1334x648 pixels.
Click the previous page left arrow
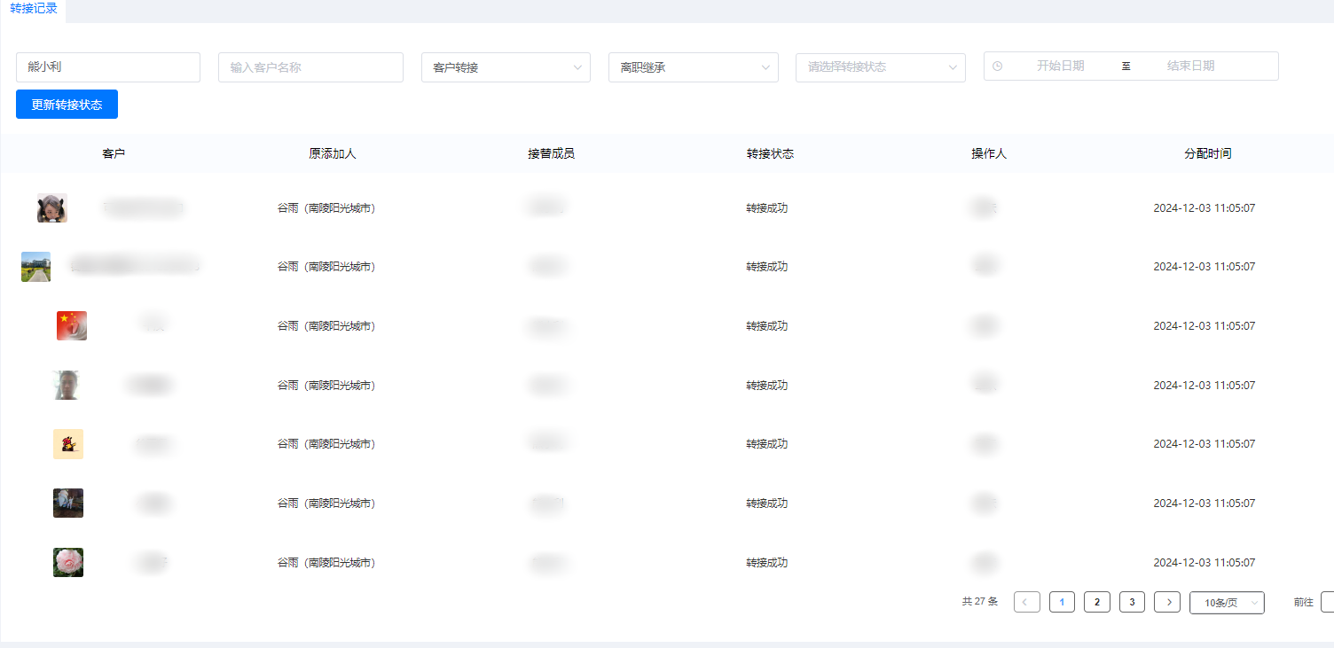[1026, 602]
